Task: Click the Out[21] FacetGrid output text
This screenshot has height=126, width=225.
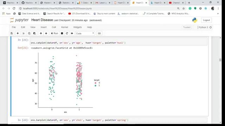Action: pyautogui.click(x=62, y=48)
